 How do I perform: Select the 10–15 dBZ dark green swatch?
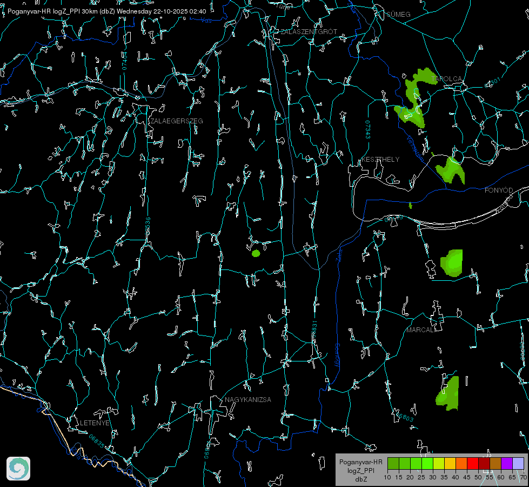tap(393, 463)
